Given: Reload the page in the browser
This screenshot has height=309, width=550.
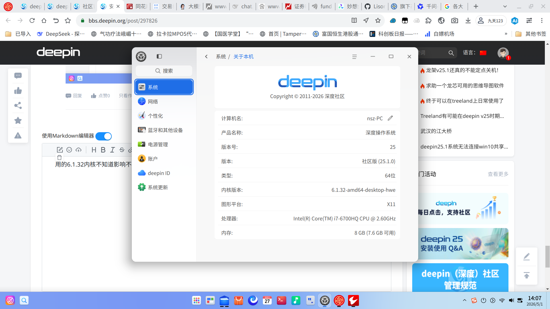Looking at the screenshot, I should pos(32,20).
